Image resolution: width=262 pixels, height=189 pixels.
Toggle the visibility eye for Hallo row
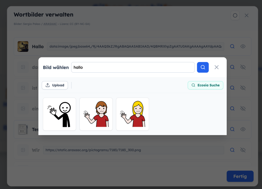click(243, 46)
